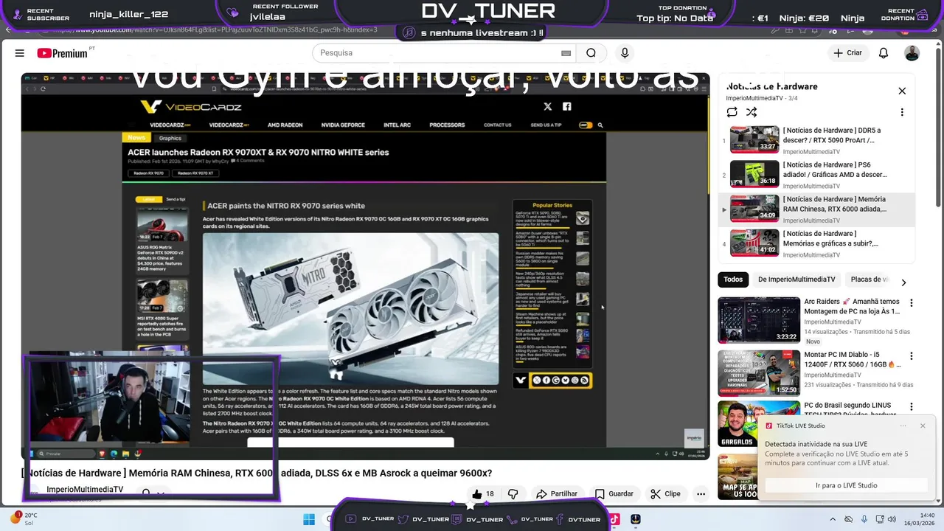Like the video with thumbs up
Image resolution: width=944 pixels, height=531 pixels.
click(x=482, y=494)
